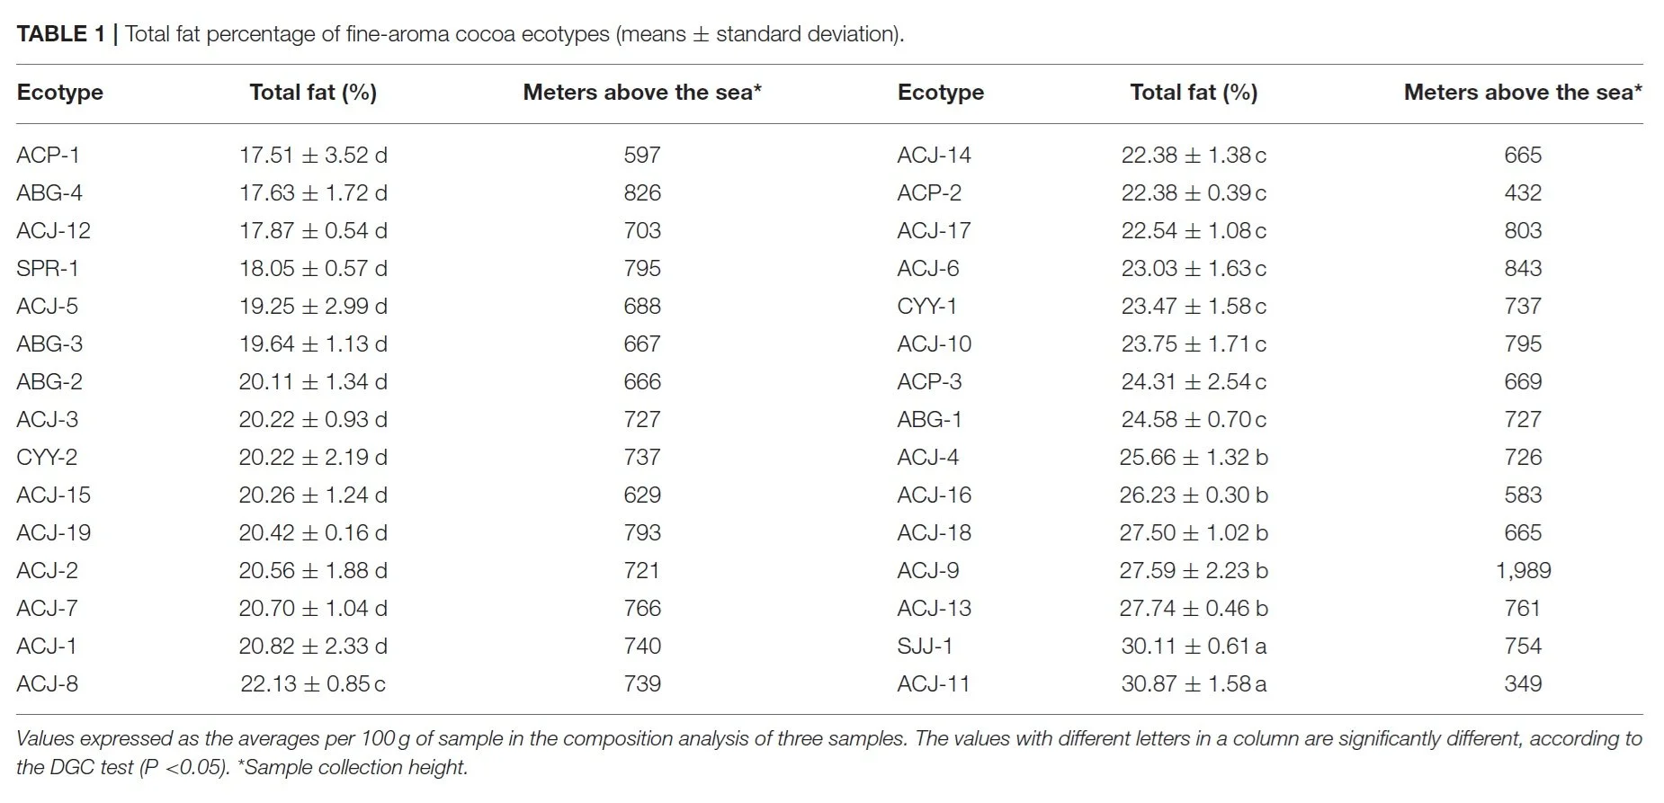Select the left Ecotype column header
This screenshot has width=1664, height=803.
[60, 93]
